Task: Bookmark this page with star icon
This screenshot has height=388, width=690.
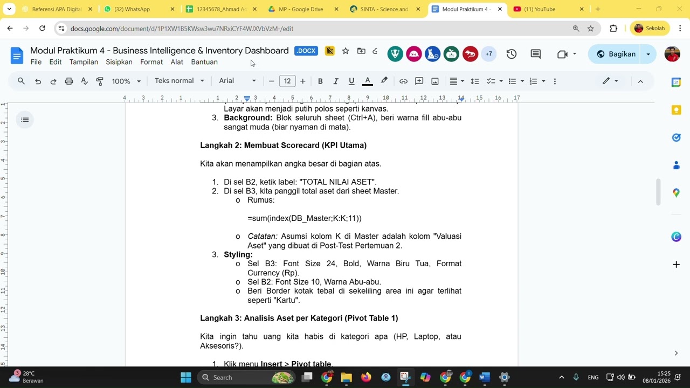Action: click(591, 29)
